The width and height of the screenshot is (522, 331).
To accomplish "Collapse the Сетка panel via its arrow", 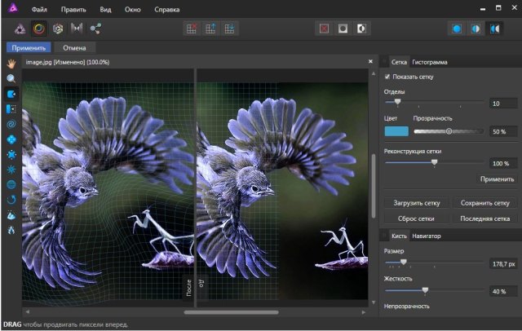I will pyautogui.click(x=384, y=62).
